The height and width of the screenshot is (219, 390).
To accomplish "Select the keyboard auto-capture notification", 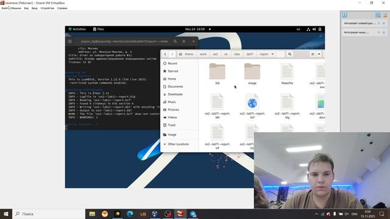I will 364,23.
